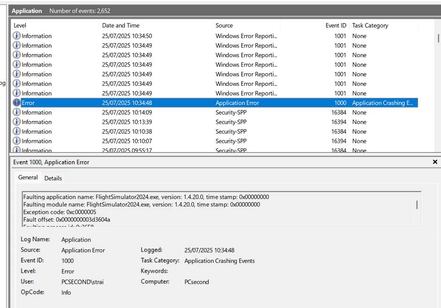Click Information icon of Security-SPP 10:10:38 event
The width and height of the screenshot is (441, 308).
tap(16, 131)
